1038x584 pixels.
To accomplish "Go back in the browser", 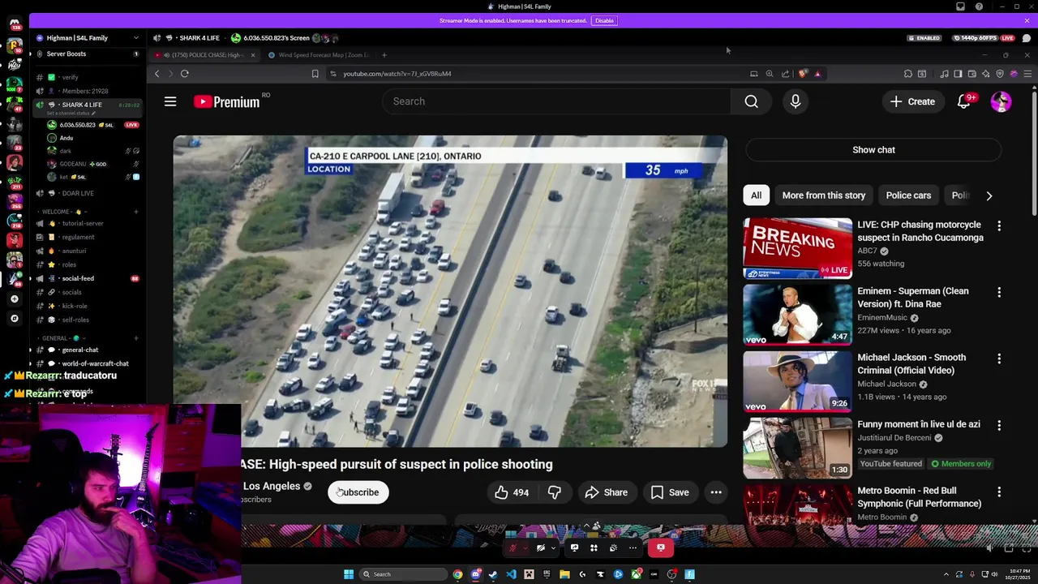I will [x=157, y=74].
